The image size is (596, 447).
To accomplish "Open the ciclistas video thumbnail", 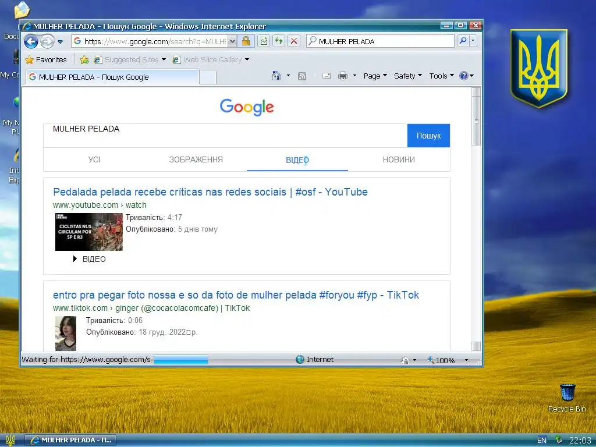I will point(89,232).
